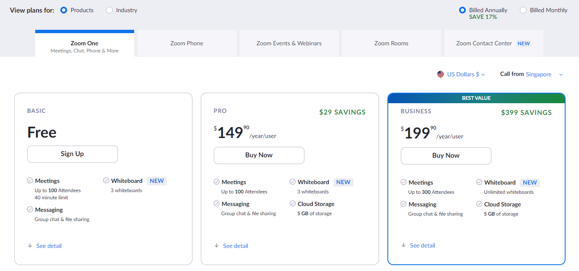Select the Products radio button
Viewport: 579px width, 271px height.
coord(64,10)
